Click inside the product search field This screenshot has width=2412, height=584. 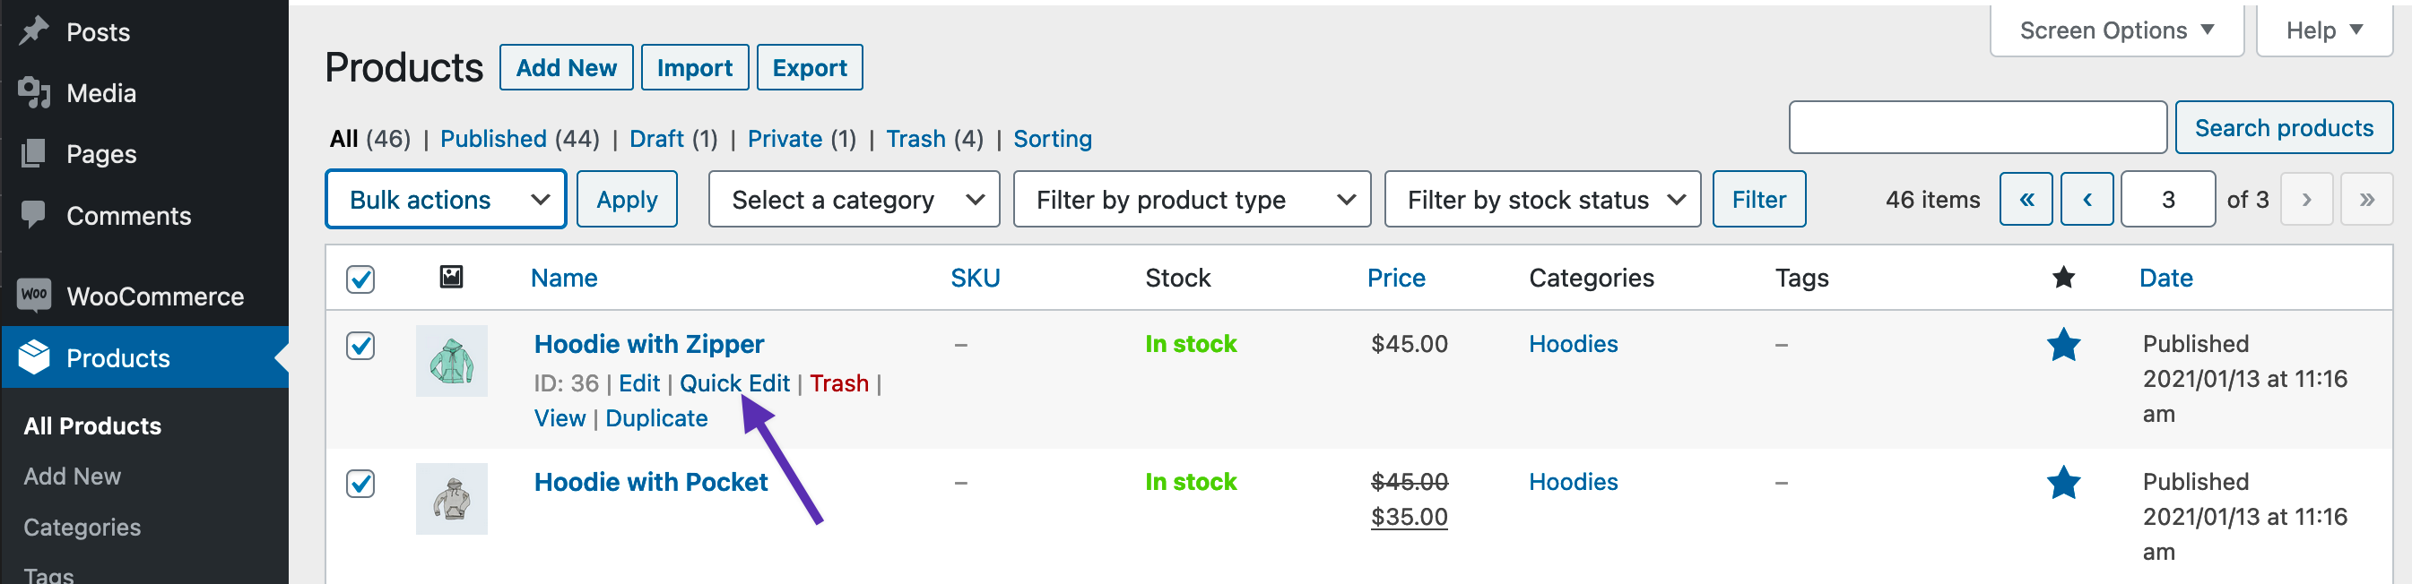click(1975, 126)
